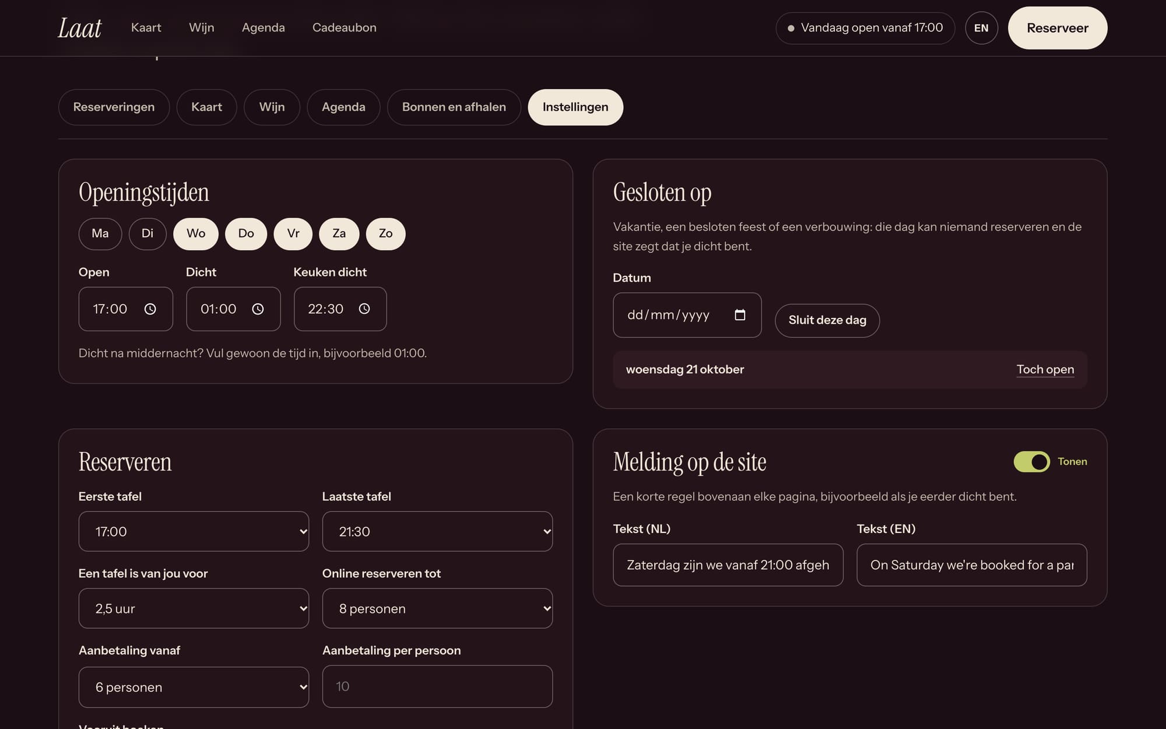1166x729 pixels.
Task: Open the Wijn admin tab
Action: coord(272,107)
